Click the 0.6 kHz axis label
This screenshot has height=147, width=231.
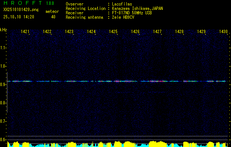click(x=3, y=140)
